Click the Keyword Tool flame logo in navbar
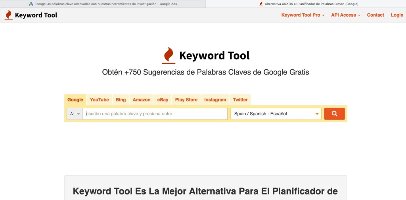Viewport: 406px width, 200px height. click(x=8, y=15)
